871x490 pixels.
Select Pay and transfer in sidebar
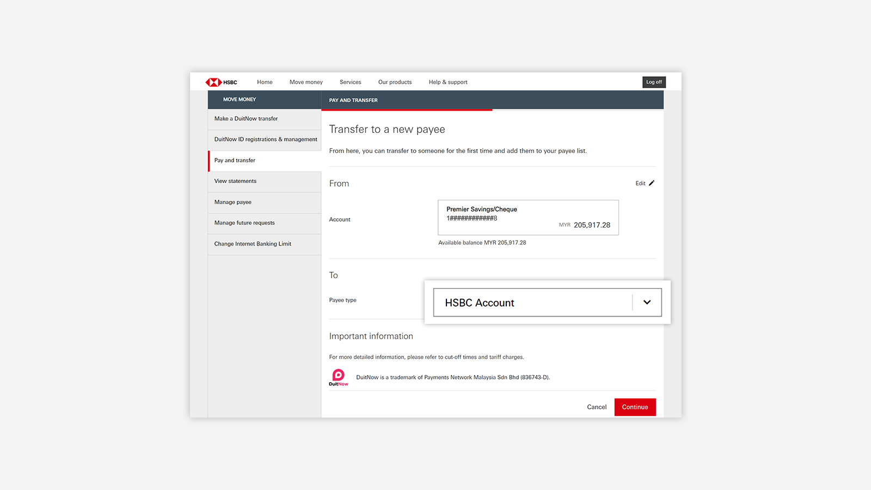(265, 161)
